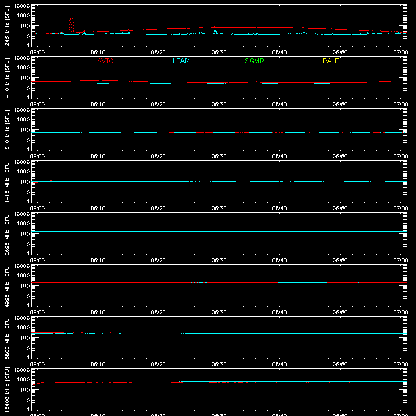Image resolution: width=416 pixels, height=416 pixels.
Task: Click the cyan flux trace in 2695 MHz panel
Action: coord(219,231)
